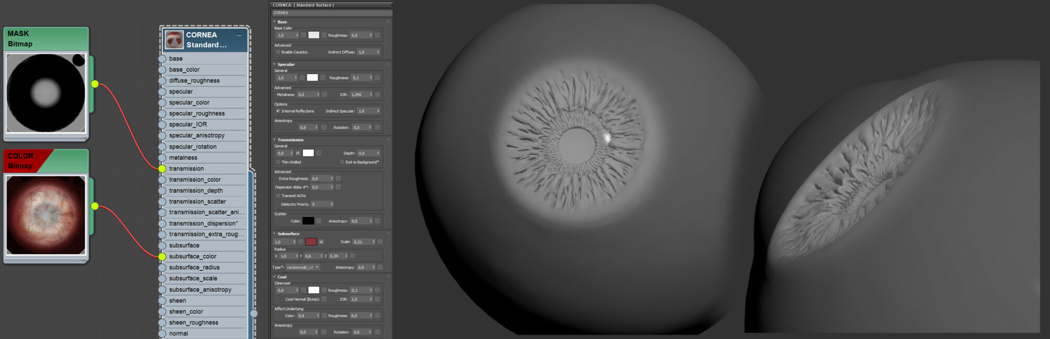Open the Base Color swatch
Image resolution: width=1050 pixels, height=339 pixels.
coord(313,35)
